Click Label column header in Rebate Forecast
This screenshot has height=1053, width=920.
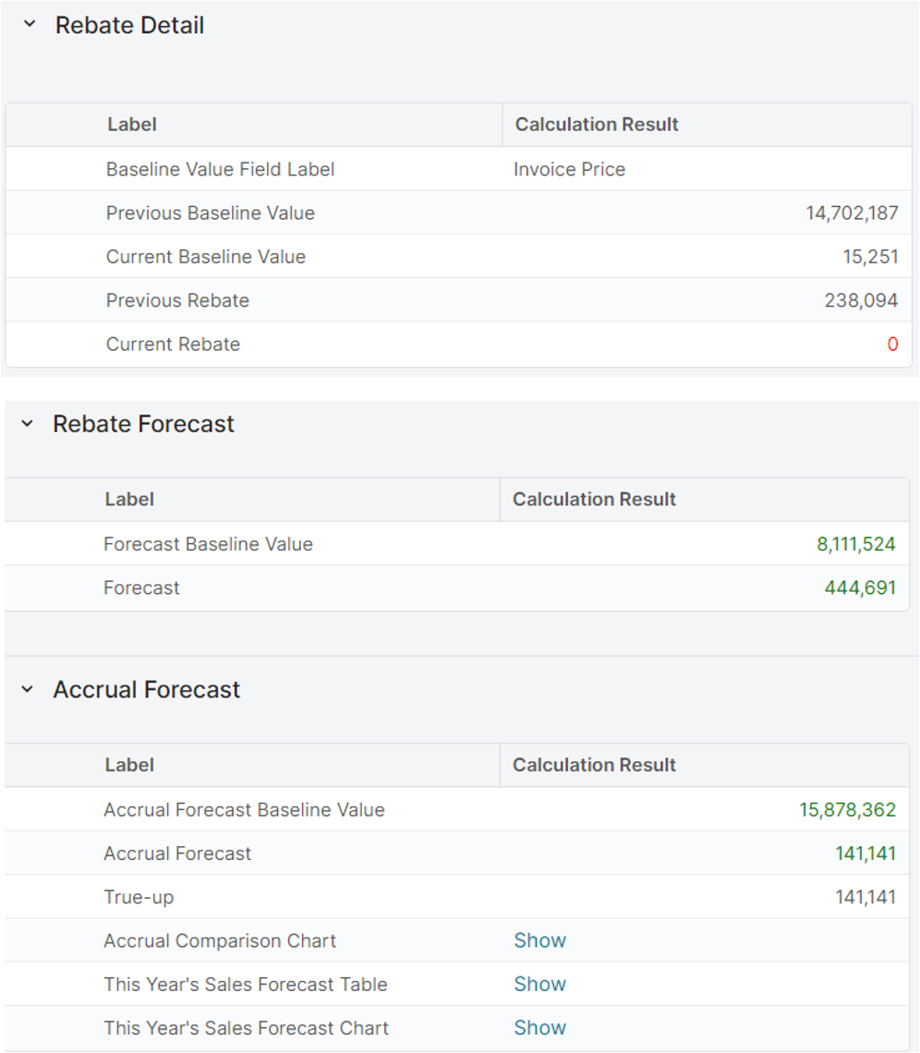(x=129, y=499)
